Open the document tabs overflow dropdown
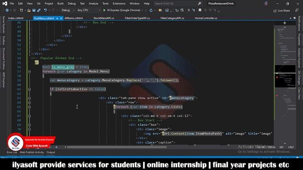303x170 pixels. coord(291,18)
